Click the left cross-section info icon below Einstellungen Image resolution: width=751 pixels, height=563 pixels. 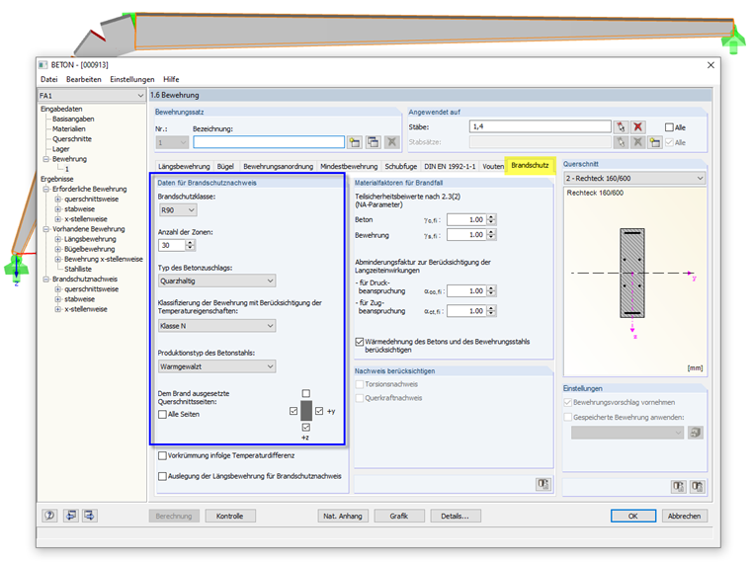tap(678, 487)
